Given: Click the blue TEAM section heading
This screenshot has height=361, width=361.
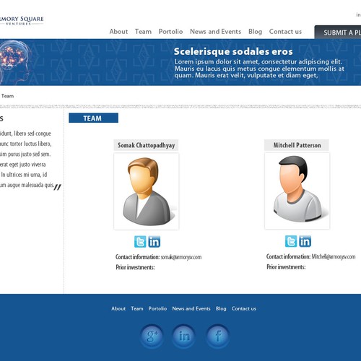Looking at the screenshot, I should [93, 118].
